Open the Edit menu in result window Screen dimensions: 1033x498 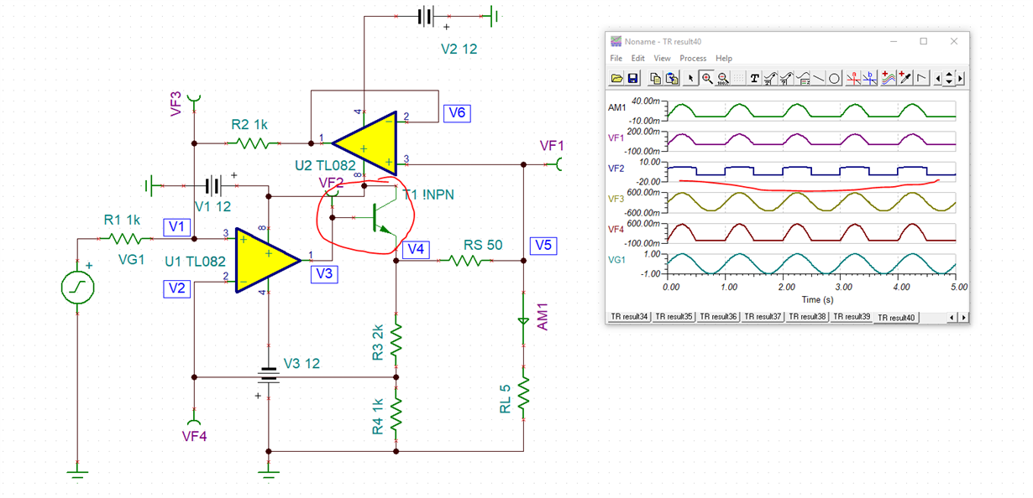pos(638,59)
